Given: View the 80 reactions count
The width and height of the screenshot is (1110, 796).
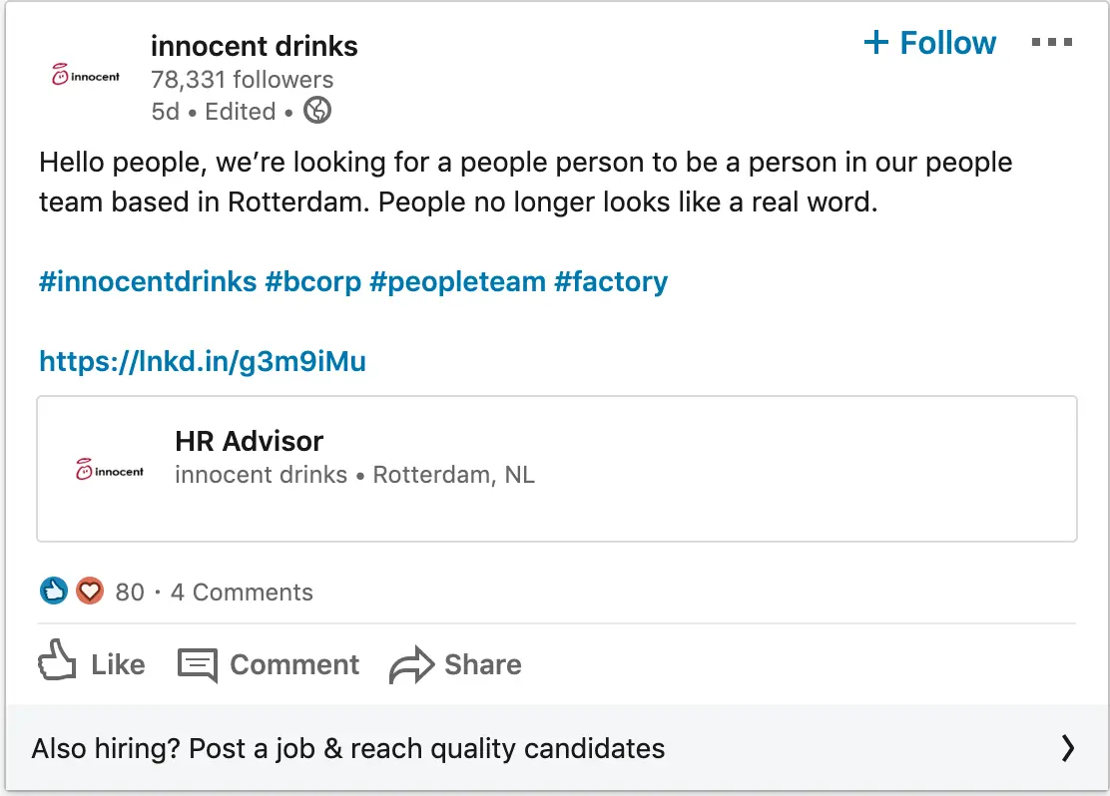Looking at the screenshot, I should coord(130,593).
